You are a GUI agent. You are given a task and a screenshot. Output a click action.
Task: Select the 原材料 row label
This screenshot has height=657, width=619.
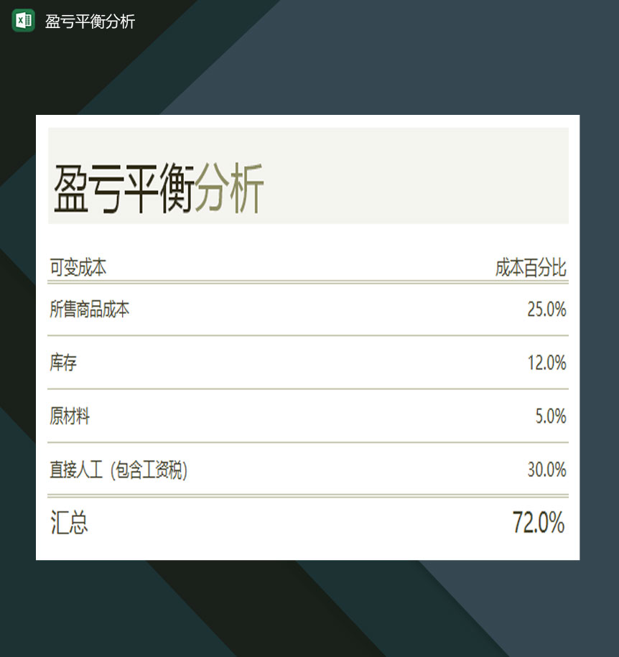(x=70, y=416)
